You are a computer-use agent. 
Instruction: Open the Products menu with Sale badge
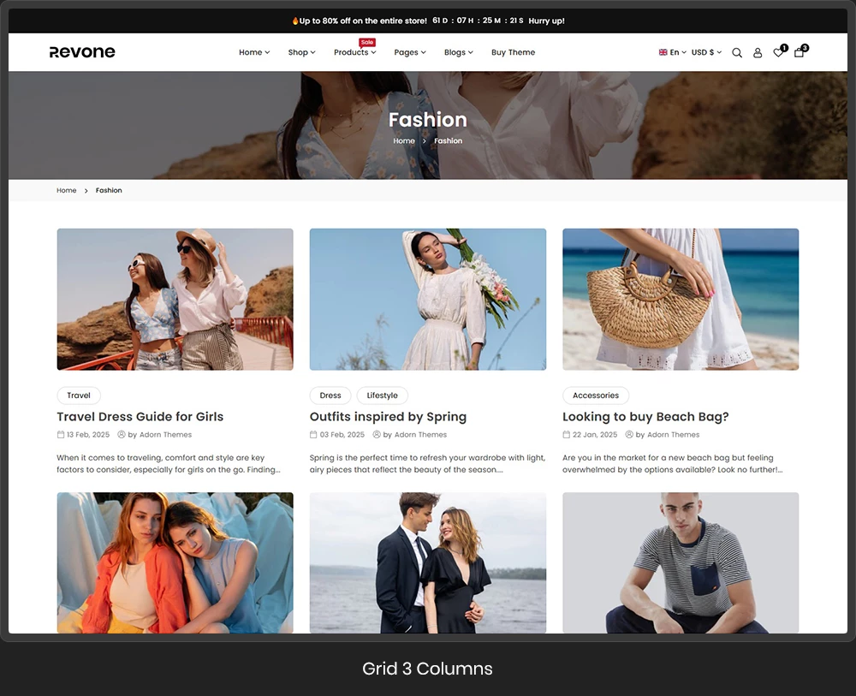[x=354, y=52]
